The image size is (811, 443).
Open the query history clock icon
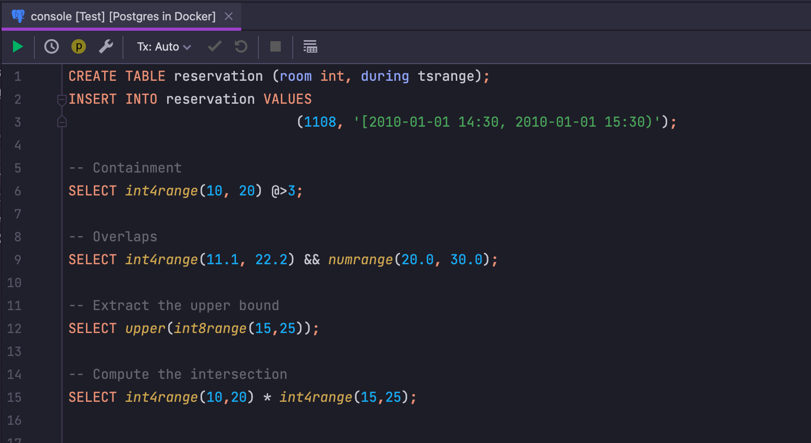pyautogui.click(x=52, y=47)
